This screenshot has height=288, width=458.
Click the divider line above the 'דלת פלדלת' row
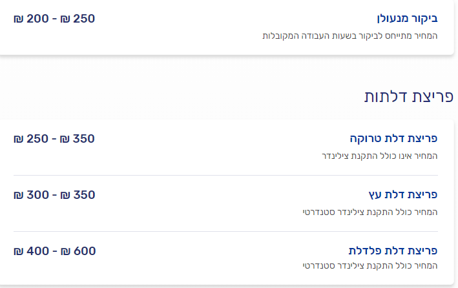click(x=225, y=231)
